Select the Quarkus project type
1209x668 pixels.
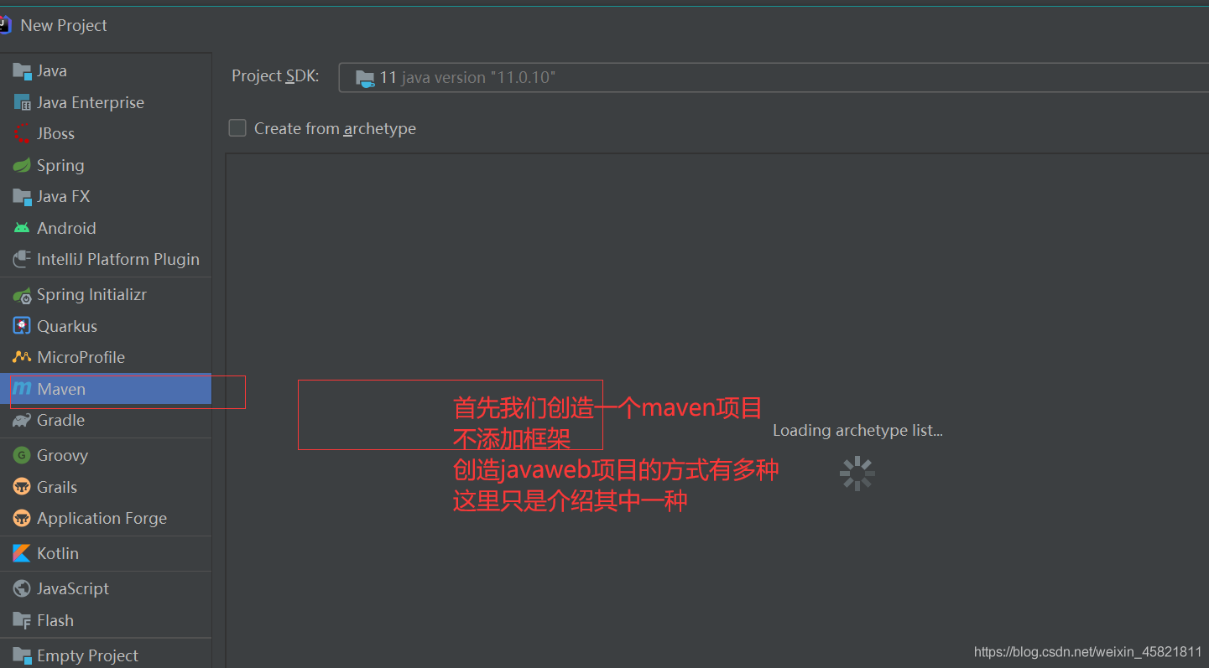pyautogui.click(x=67, y=325)
